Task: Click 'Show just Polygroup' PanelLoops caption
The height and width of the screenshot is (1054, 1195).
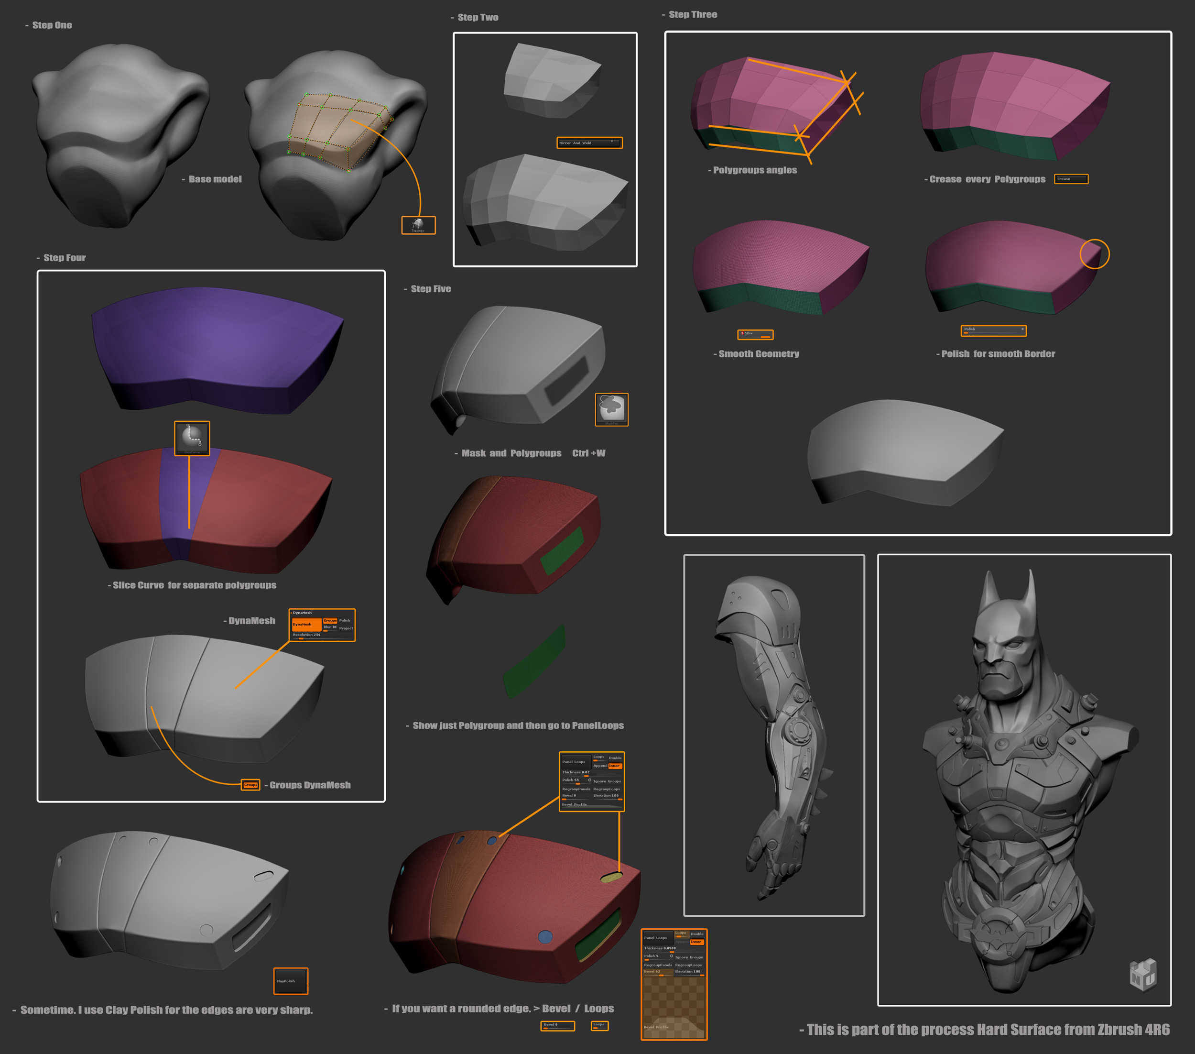Action: point(518,725)
